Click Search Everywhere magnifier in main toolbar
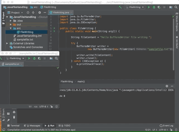The width and height of the screenshot is (179, 132). pos(176,7)
